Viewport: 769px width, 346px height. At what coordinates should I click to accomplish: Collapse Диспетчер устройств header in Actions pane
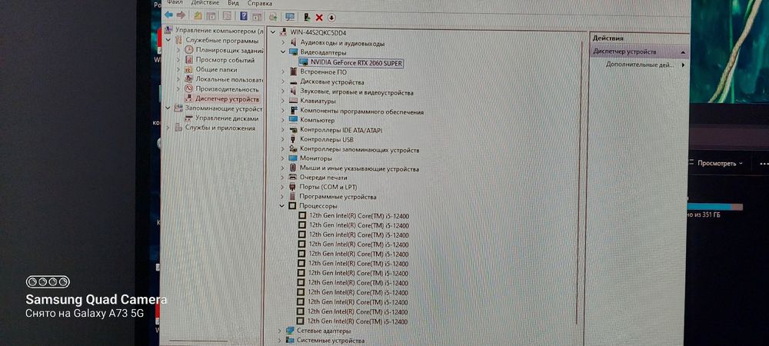[x=683, y=52]
